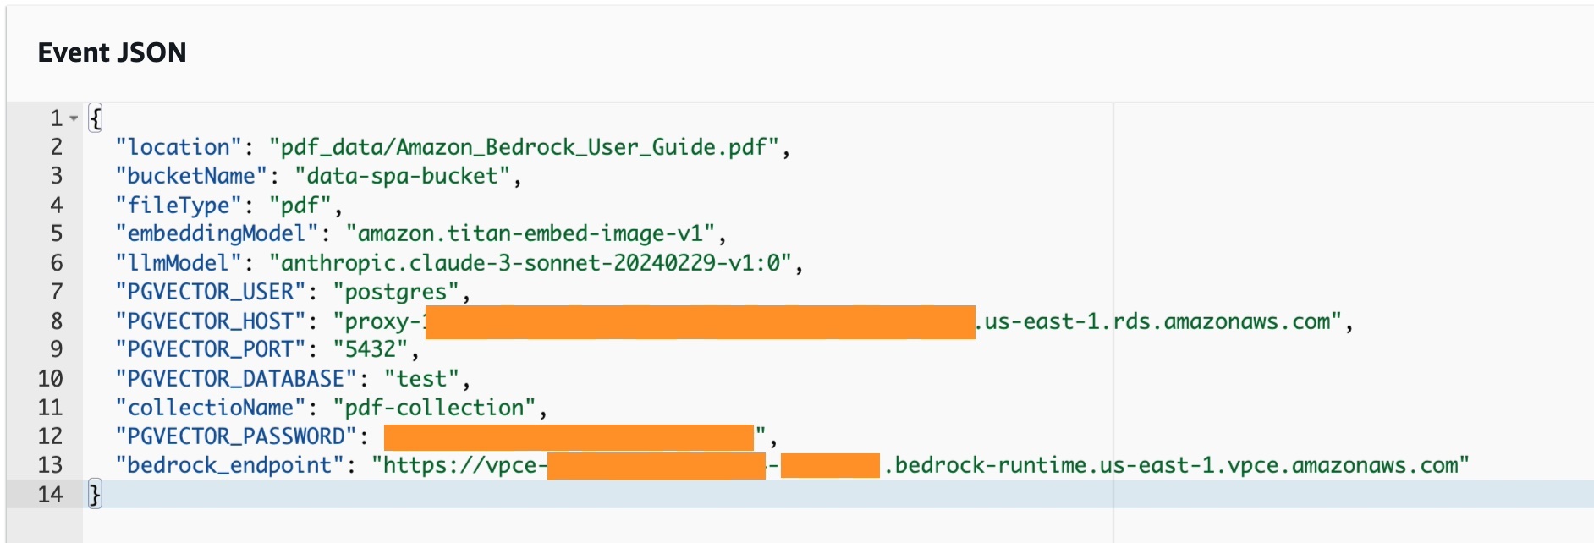Click the .us-east-1.rds.amazonaws.com host suffix
The image size is (1594, 543).
(x=1158, y=321)
